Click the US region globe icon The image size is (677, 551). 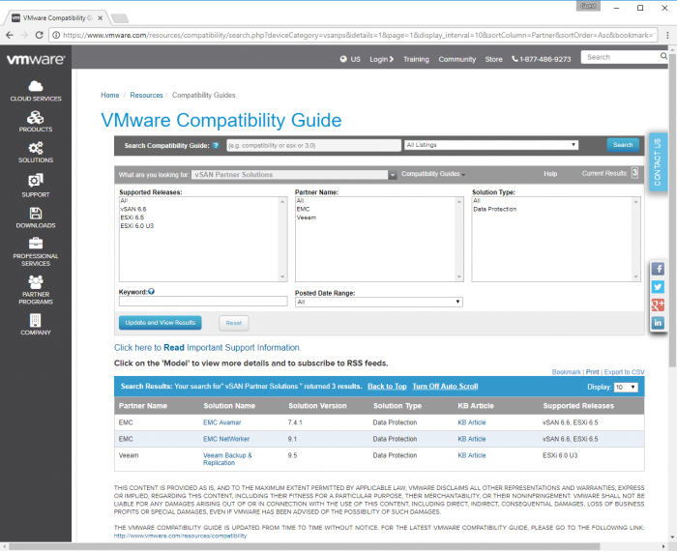click(343, 59)
